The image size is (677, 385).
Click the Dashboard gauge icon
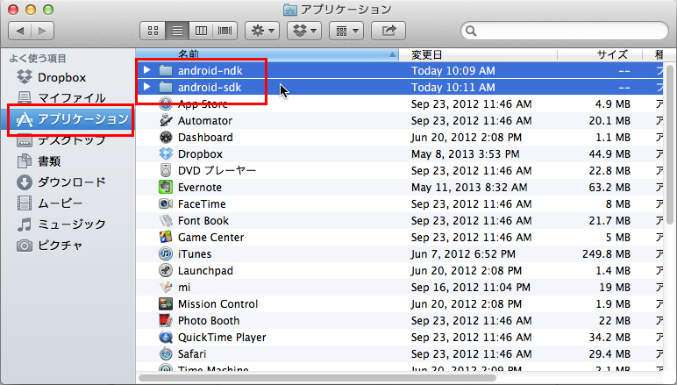(x=166, y=138)
